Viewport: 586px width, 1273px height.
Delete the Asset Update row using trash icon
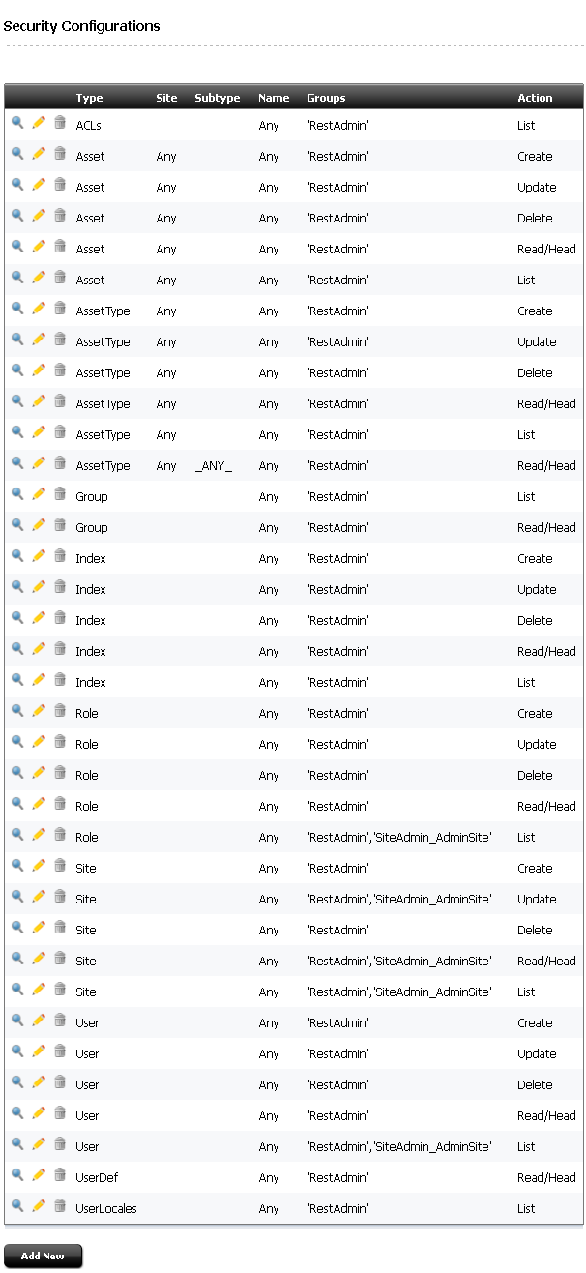(60, 185)
